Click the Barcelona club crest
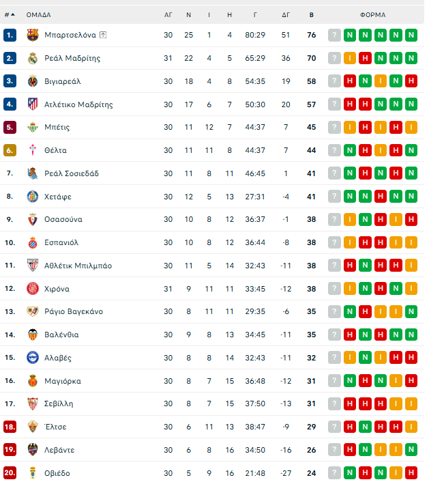This screenshot has width=429, height=482. click(x=33, y=35)
